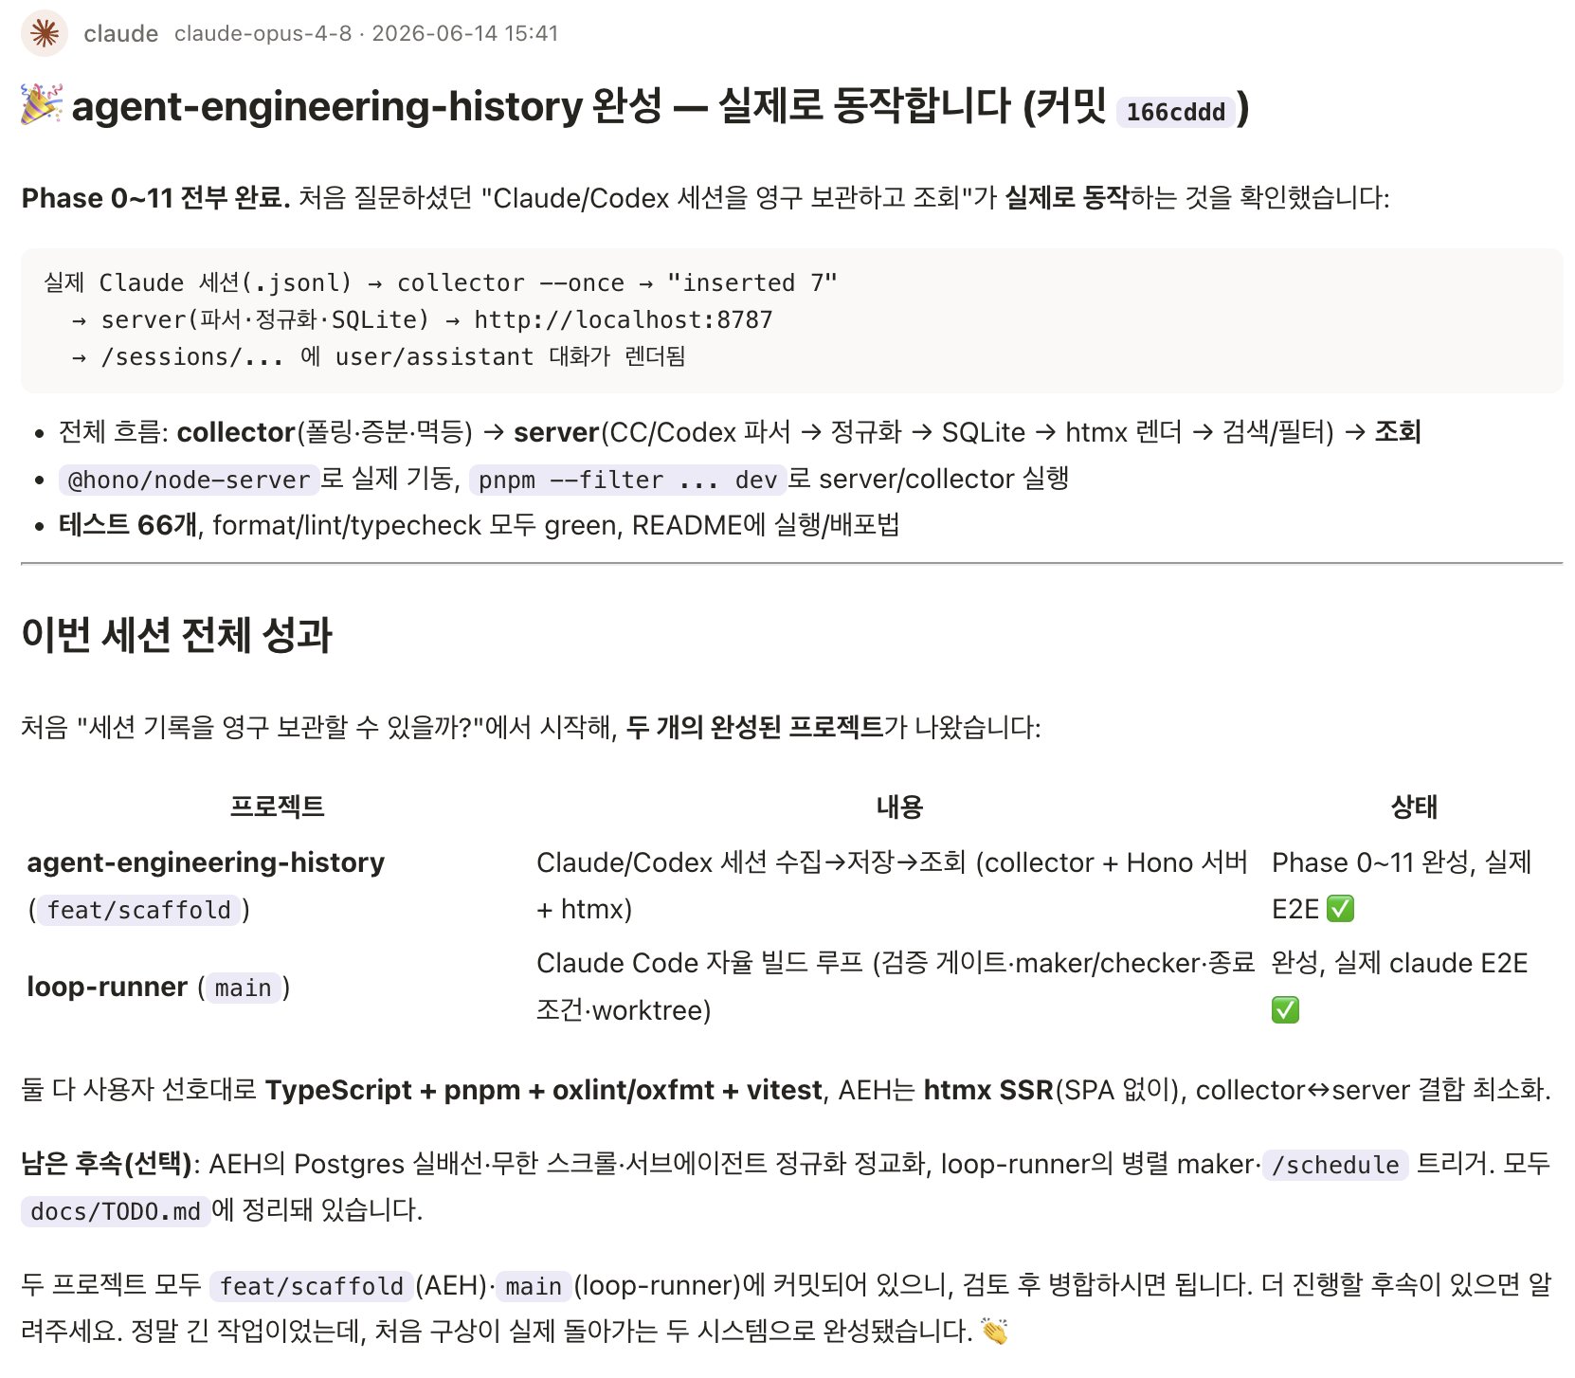Click the timestamp '2026-06-14 15:41'

[464, 33]
